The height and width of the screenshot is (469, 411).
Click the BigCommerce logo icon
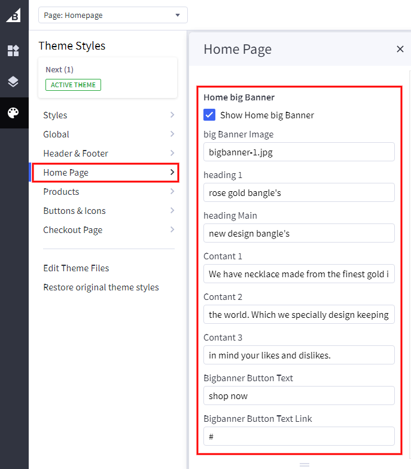click(x=13, y=15)
